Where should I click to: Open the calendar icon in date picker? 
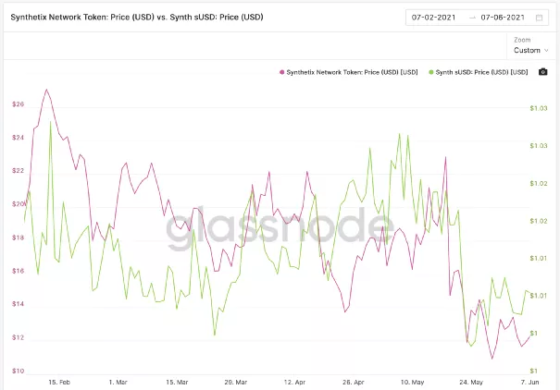[539, 18]
